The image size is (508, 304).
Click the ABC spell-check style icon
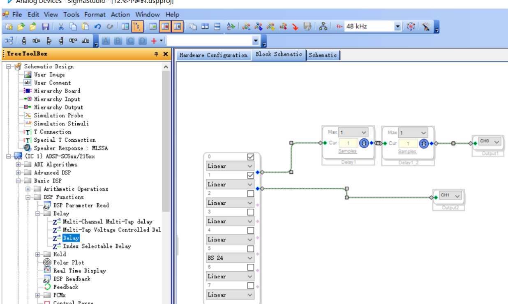[x=231, y=27]
